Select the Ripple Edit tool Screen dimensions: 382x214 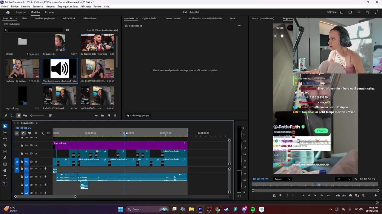5,139
